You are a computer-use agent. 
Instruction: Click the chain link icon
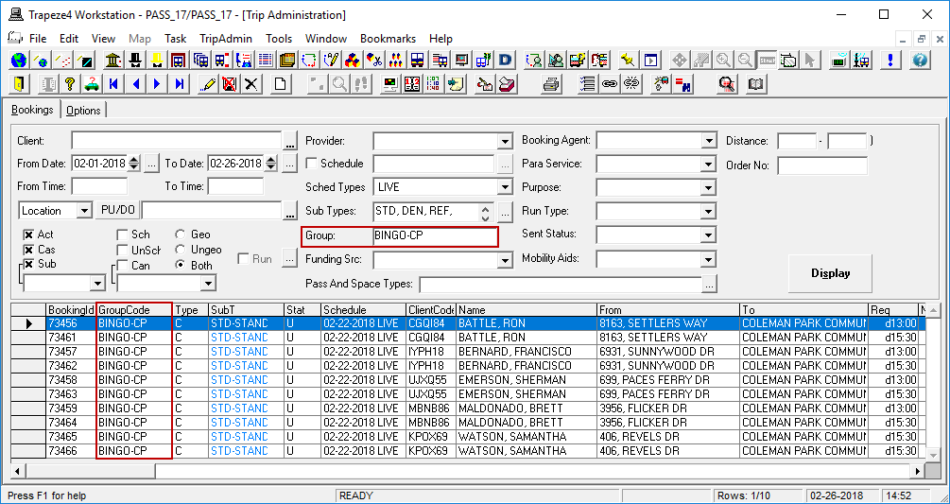(x=610, y=84)
